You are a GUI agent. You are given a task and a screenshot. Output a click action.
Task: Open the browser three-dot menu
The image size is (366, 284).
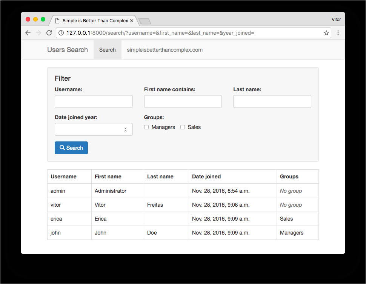pos(338,33)
